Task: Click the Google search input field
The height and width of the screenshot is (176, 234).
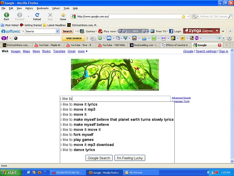Action: (x=115, y=99)
